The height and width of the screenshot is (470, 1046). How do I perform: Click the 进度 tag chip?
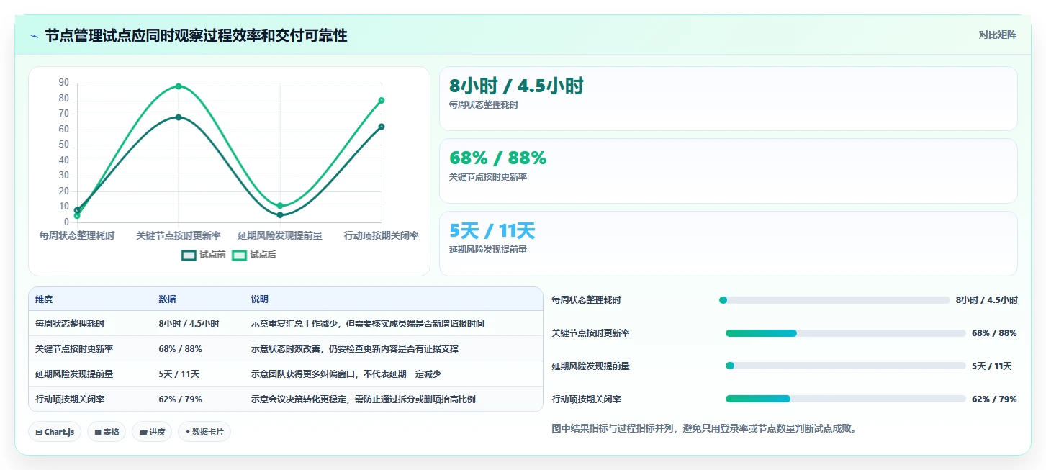152,432
